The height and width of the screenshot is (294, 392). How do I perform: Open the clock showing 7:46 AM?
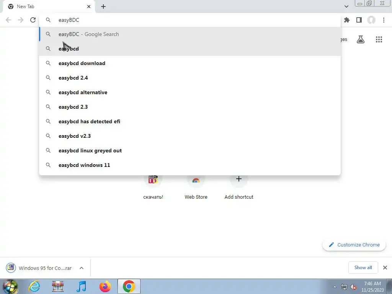[372, 287]
